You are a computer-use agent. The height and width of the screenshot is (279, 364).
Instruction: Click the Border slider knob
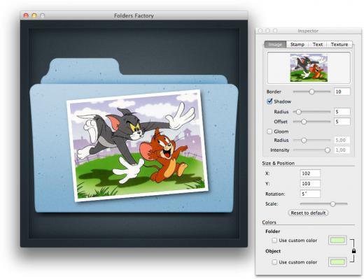(311, 92)
